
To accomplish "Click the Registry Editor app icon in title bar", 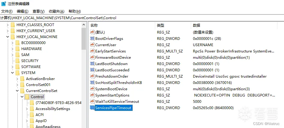I will click(4, 4).
